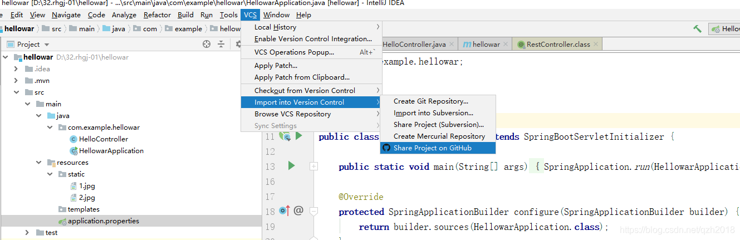740x240 pixels.
Task: Open the View menu
Action: (x=37, y=15)
